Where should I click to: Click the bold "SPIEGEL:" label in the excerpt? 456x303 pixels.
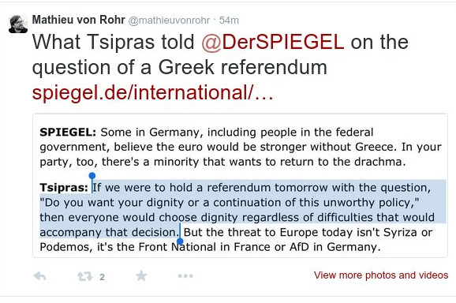68,133
